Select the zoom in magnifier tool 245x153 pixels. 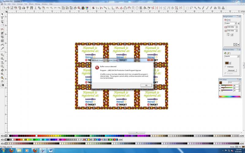pyautogui.click(x=2, y=59)
